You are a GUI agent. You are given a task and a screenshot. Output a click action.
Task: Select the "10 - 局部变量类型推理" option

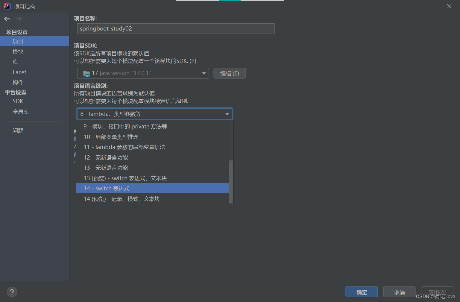[111, 137]
